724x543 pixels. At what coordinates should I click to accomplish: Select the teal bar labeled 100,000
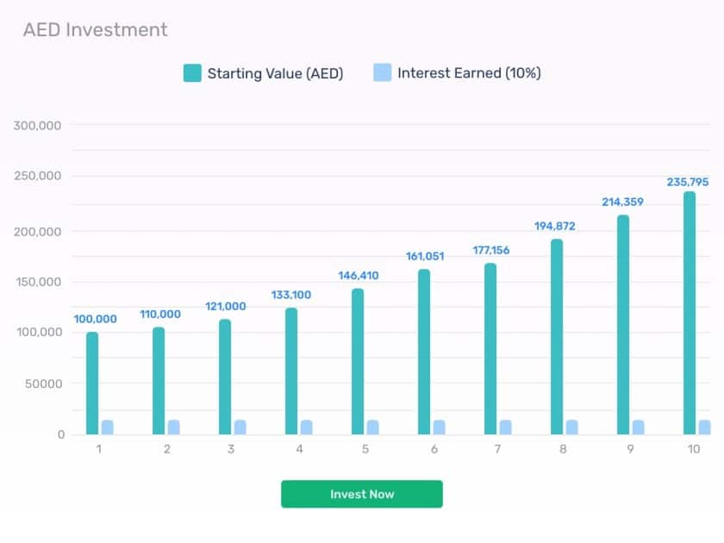92,384
